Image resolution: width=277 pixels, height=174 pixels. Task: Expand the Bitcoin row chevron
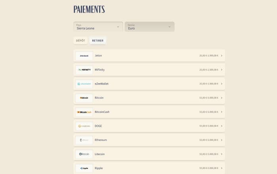point(222,98)
